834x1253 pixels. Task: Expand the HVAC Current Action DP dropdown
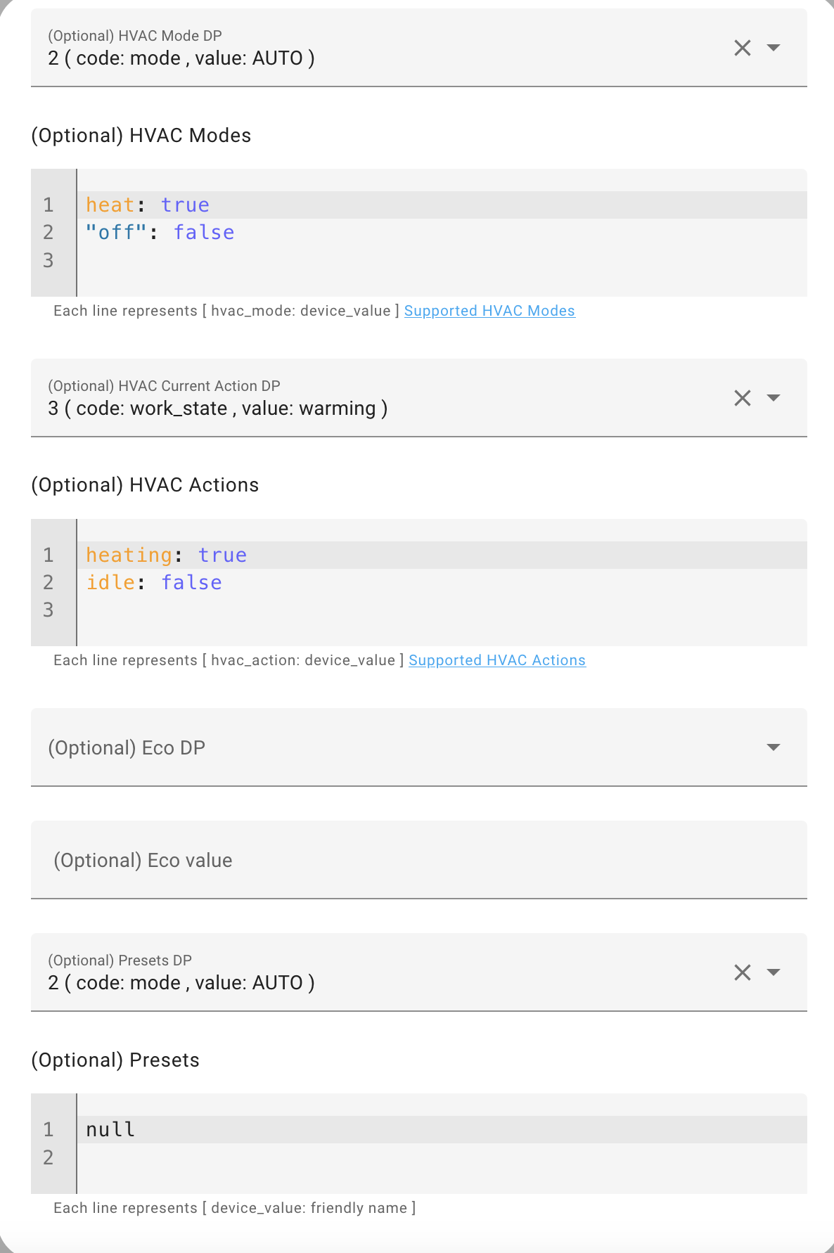point(774,398)
